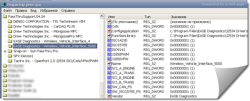Select the FunctionLibrary value entry
The width and height of the screenshot is (250, 101).
click(x=177, y=36)
